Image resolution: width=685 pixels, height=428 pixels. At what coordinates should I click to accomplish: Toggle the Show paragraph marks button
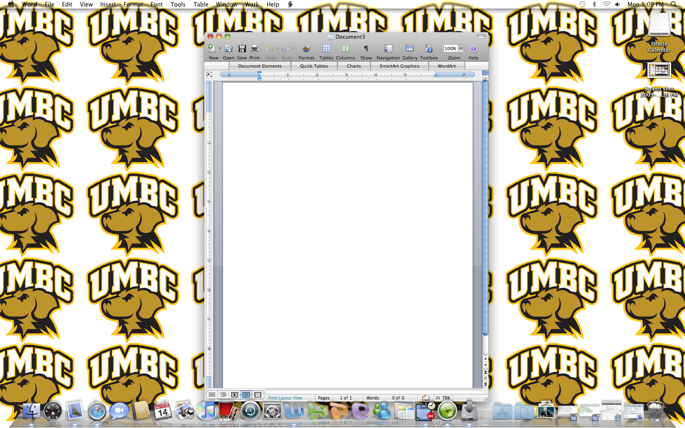coord(366,49)
